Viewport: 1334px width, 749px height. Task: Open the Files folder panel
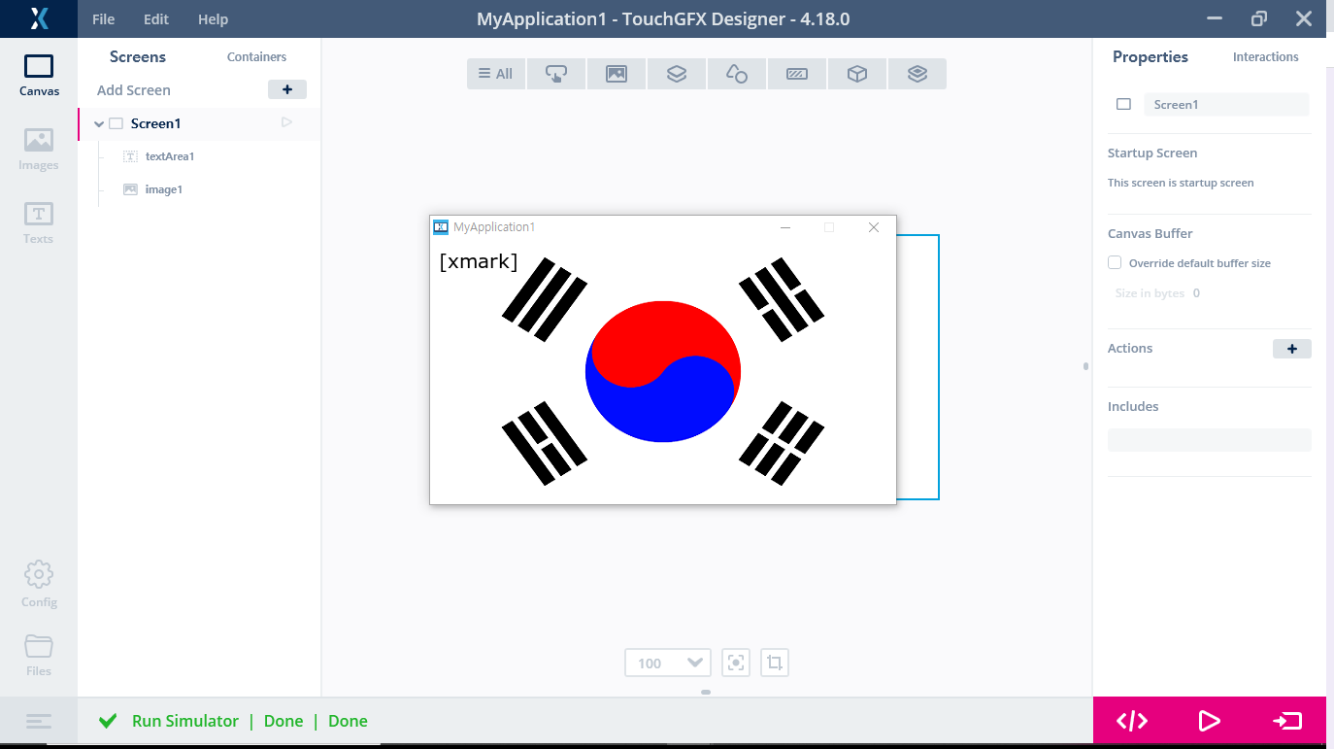[x=39, y=655]
